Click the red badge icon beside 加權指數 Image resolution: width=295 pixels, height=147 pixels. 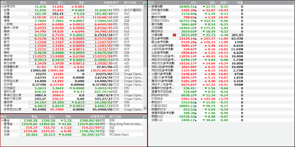tap(174, 35)
